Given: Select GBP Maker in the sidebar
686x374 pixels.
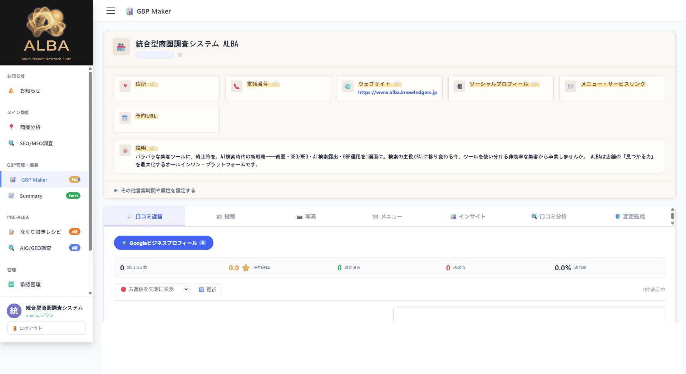Looking at the screenshot, I should tap(44, 179).
